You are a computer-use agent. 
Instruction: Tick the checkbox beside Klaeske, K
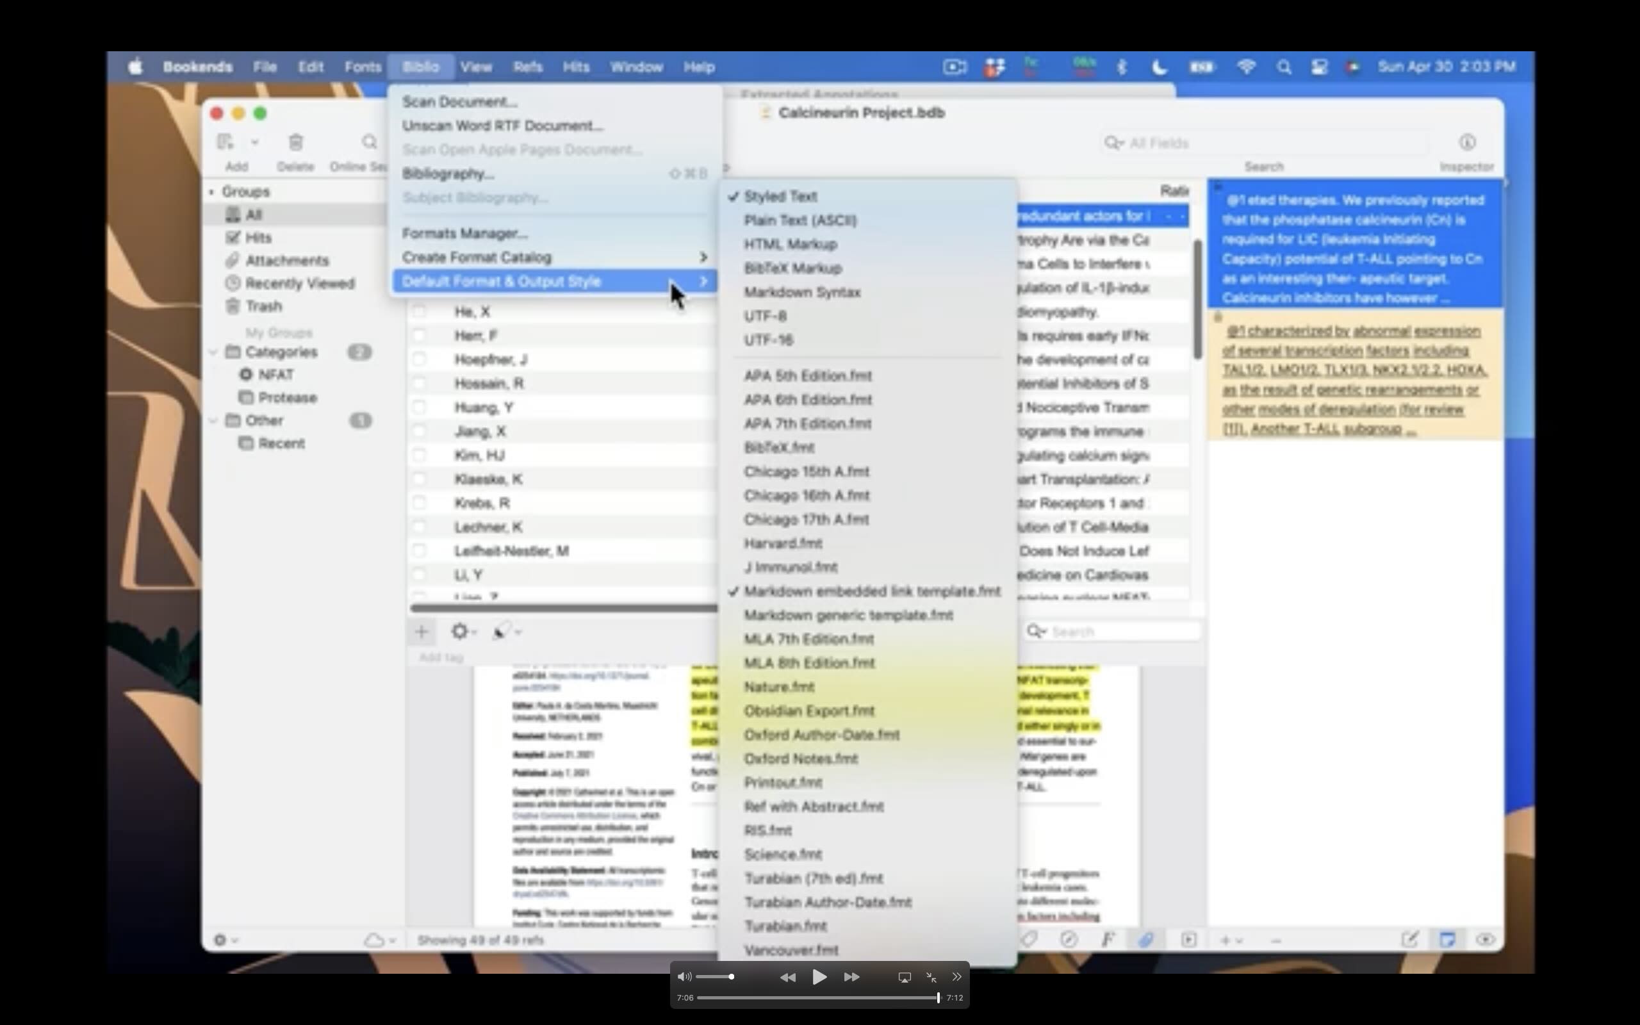(x=420, y=479)
